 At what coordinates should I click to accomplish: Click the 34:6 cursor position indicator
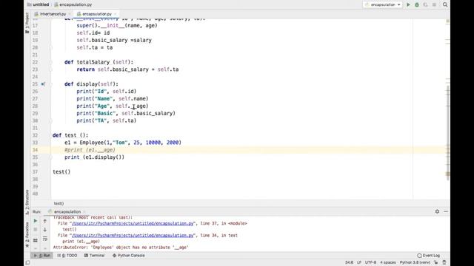(x=349, y=262)
